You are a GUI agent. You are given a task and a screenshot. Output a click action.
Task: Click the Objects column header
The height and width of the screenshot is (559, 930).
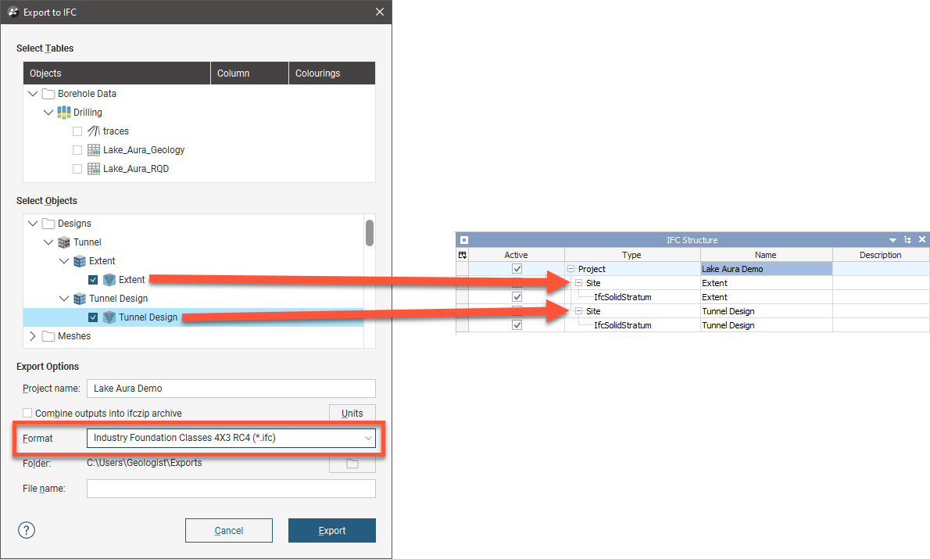coord(117,73)
